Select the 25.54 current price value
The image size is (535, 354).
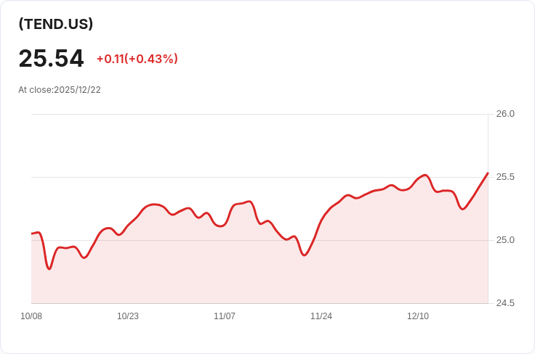click(51, 59)
